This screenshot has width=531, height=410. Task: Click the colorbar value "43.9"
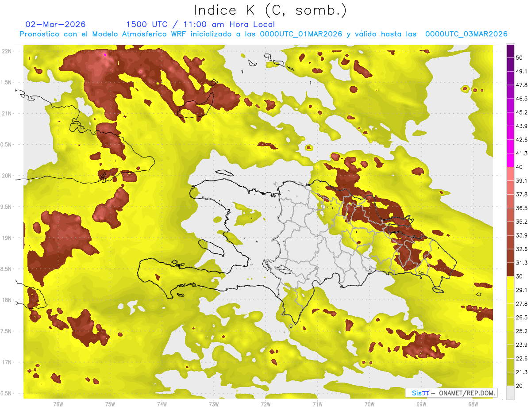tap(522, 126)
